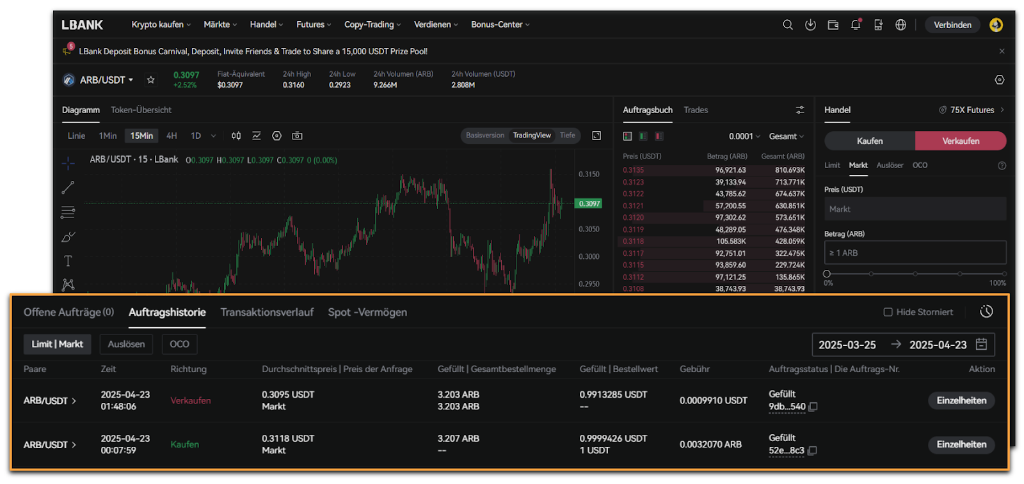Open chart settings hexagon icon
This screenshot has height=484, width=1024.
[276, 136]
